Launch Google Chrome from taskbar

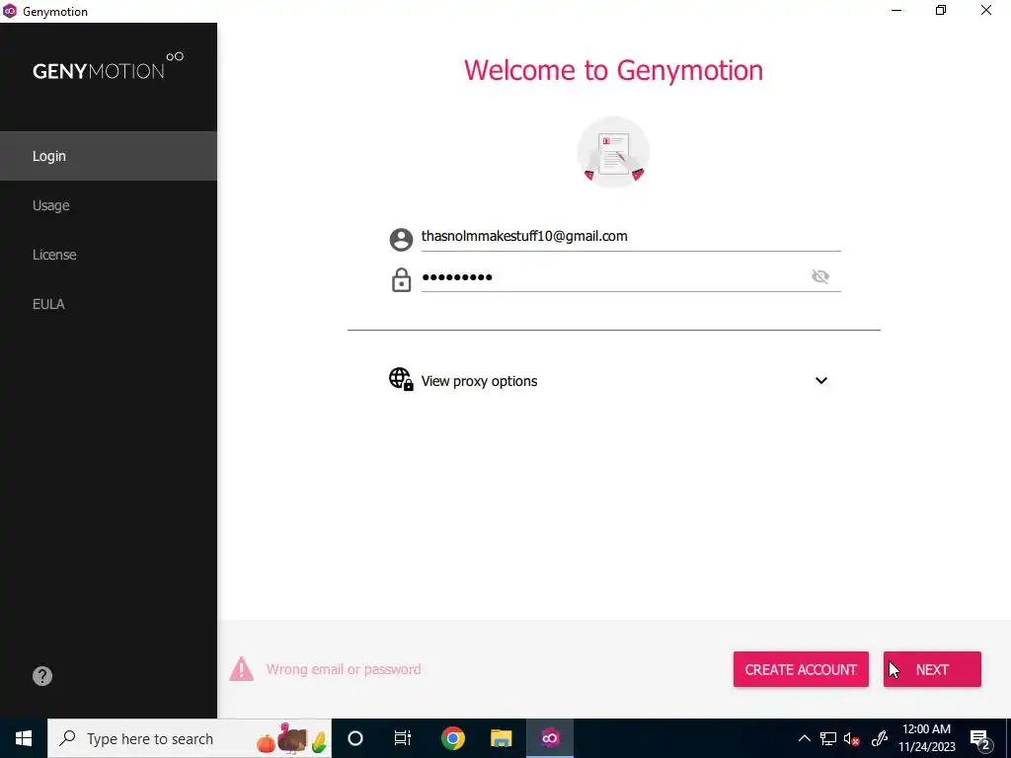click(x=452, y=738)
